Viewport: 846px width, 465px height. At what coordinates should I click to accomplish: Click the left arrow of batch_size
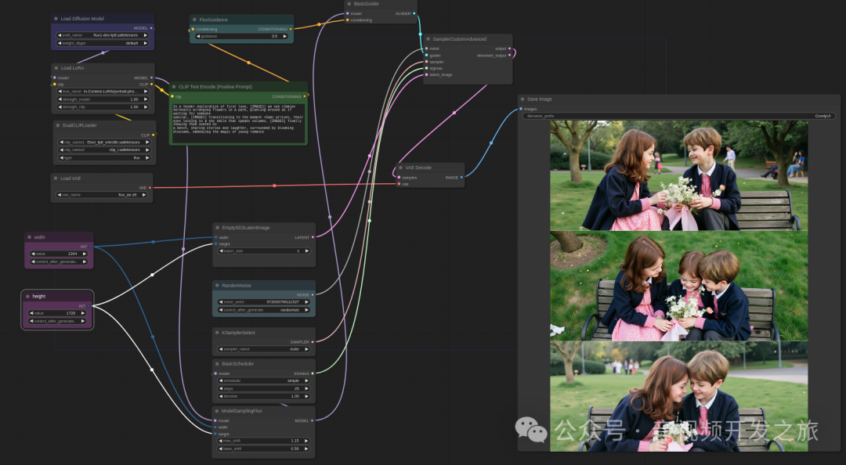[x=221, y=251]
